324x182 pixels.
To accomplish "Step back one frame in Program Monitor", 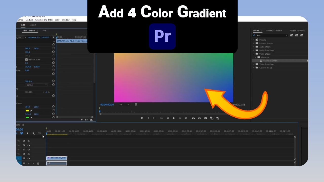I will (168, 118).
